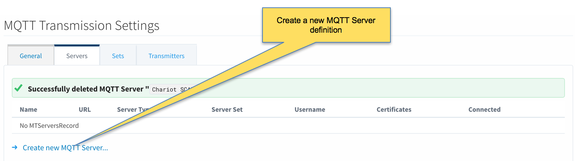Click the yellow Create a new MQTT Server callout

[x=326, y=25]
